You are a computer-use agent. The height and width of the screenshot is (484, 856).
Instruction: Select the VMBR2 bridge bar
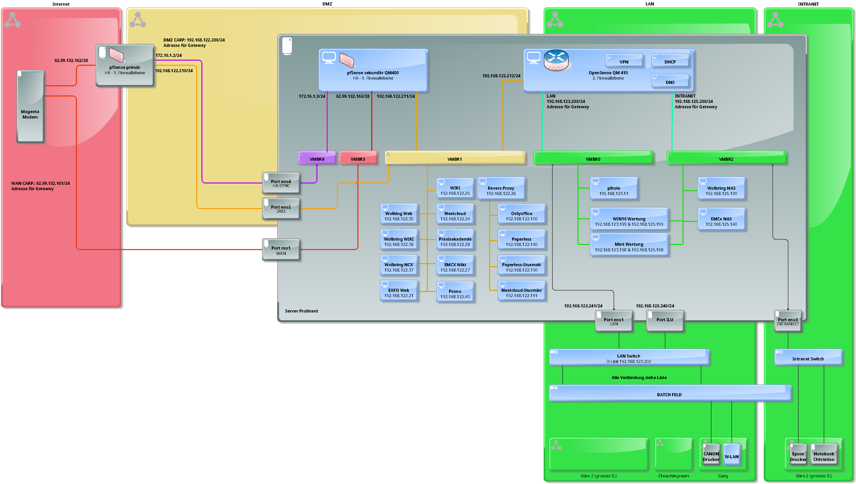(x=726, y=158)
